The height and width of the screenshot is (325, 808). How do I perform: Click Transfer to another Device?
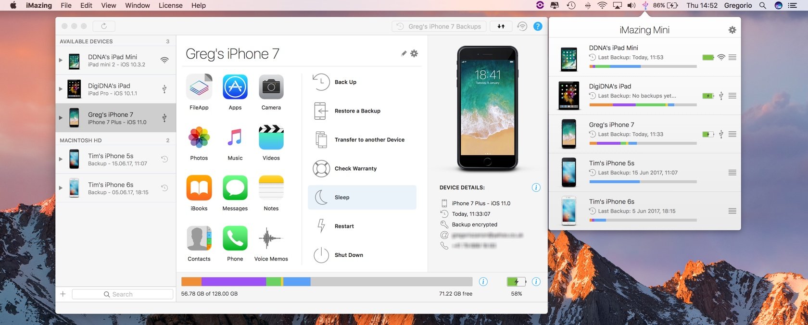pos(362,140)
